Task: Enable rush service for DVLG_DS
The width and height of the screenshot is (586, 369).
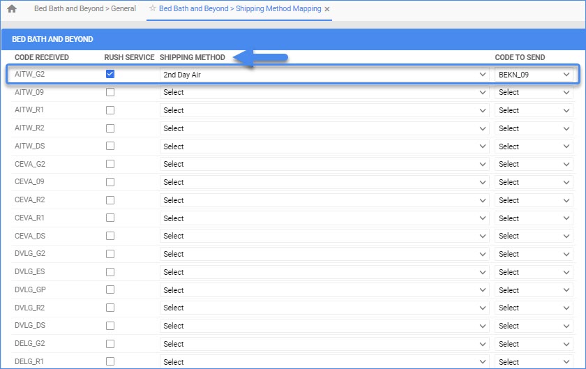Action: (x=110, y=326)
